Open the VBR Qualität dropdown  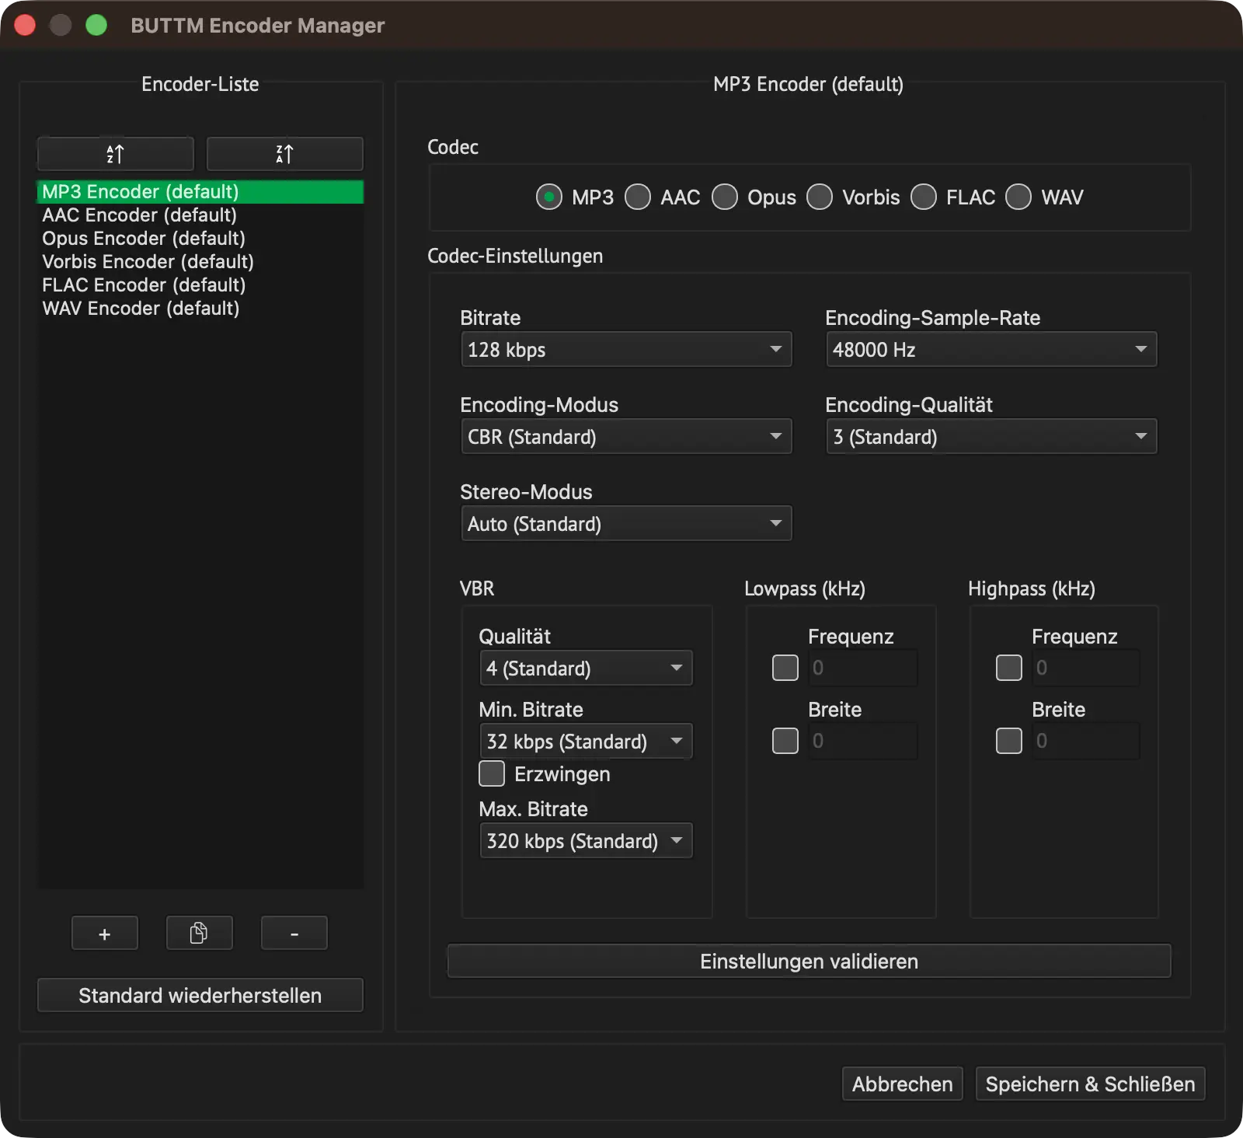point(587,668)
